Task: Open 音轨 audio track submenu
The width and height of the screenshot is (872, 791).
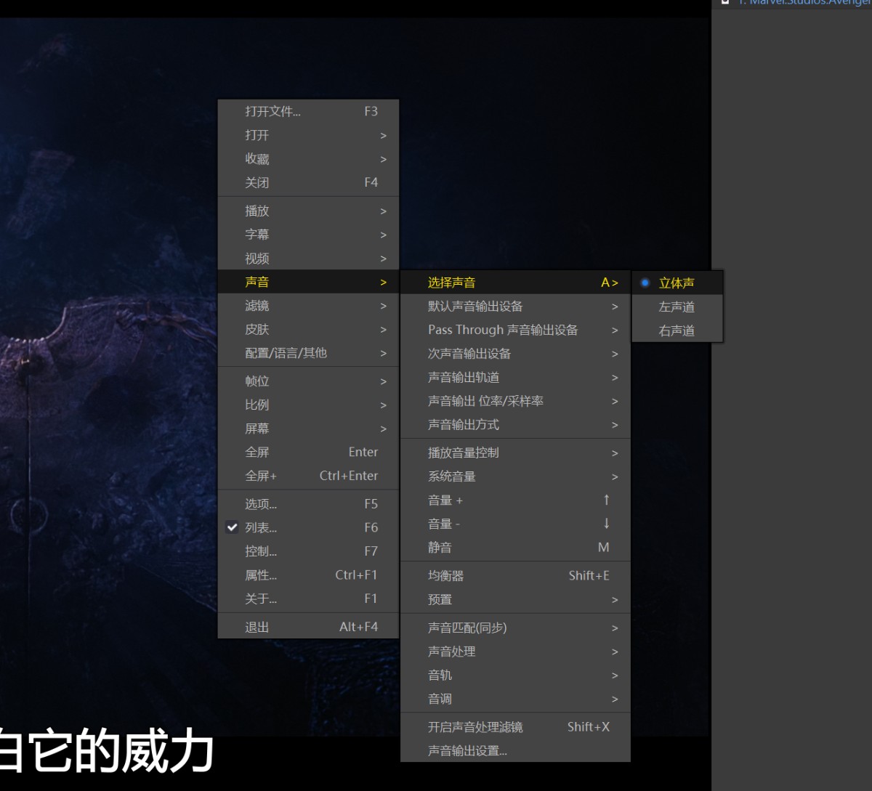Action: coord(515,675)
